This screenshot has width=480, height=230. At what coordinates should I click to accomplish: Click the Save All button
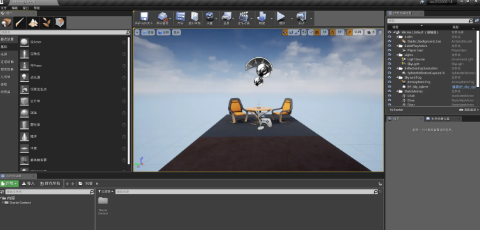(x=50, y=184)
